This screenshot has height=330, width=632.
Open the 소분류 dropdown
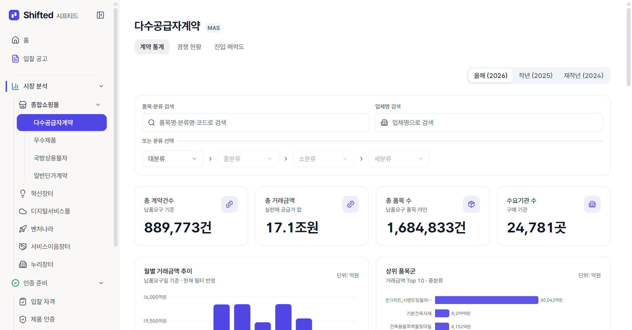(323, 159)
